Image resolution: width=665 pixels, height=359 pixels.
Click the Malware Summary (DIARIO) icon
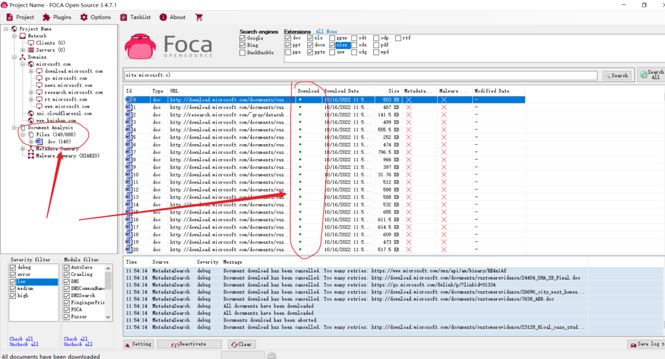tap(31, 156)
